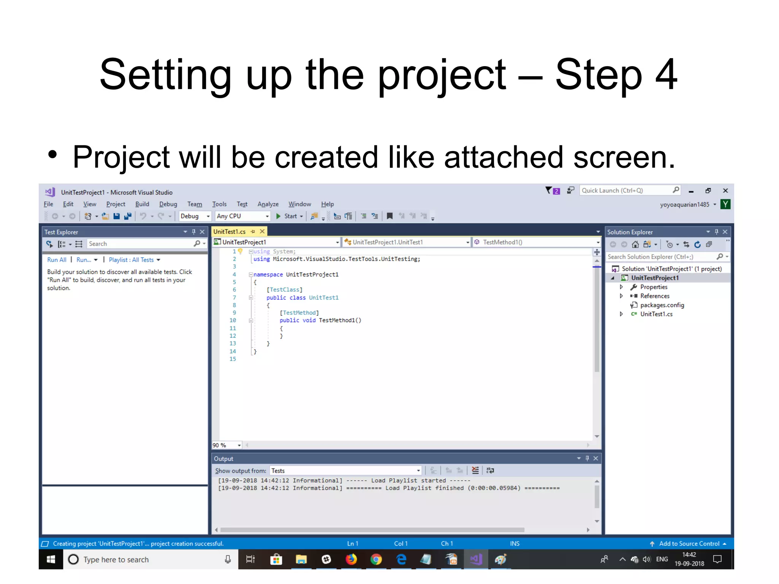Collapse the UnitTestProject1 project node

point(613,278)
